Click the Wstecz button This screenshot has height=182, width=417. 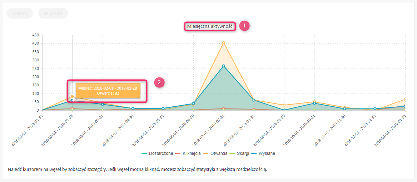tap(20, 13)
